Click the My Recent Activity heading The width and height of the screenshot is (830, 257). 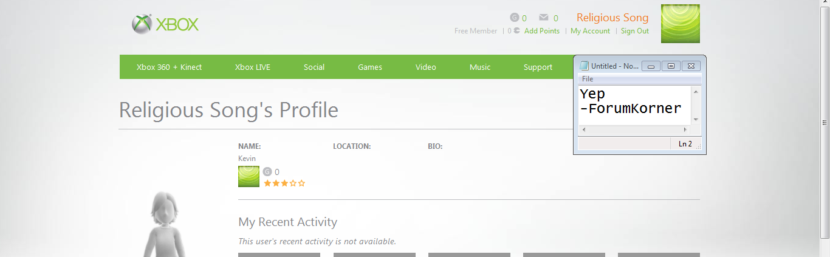(287, 222)
